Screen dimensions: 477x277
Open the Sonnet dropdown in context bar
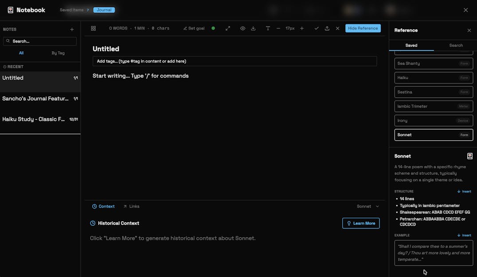368,207
